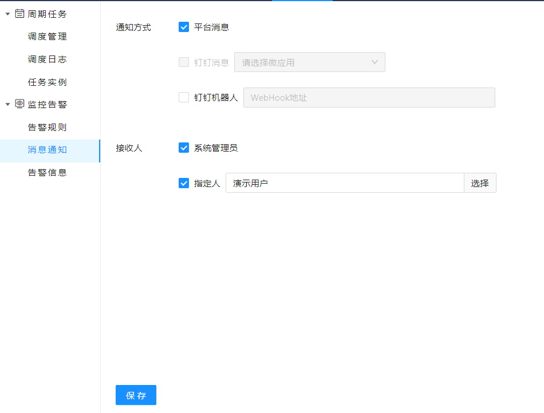Select the 消息通知 menu item

(x=48, y=150)
